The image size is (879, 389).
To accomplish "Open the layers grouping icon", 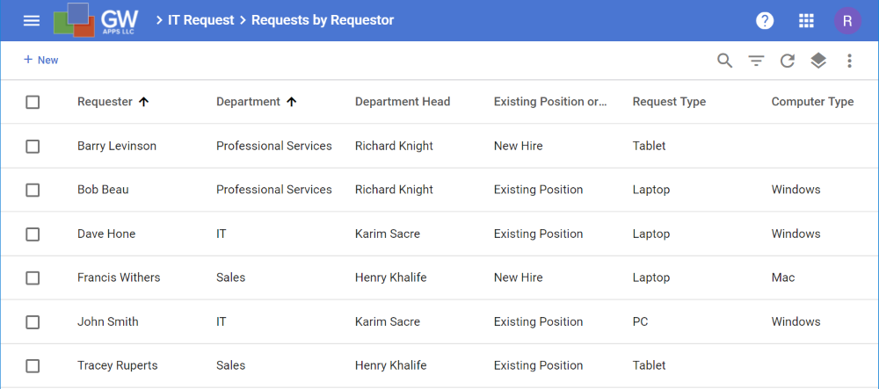I will [x=818, y=61].
